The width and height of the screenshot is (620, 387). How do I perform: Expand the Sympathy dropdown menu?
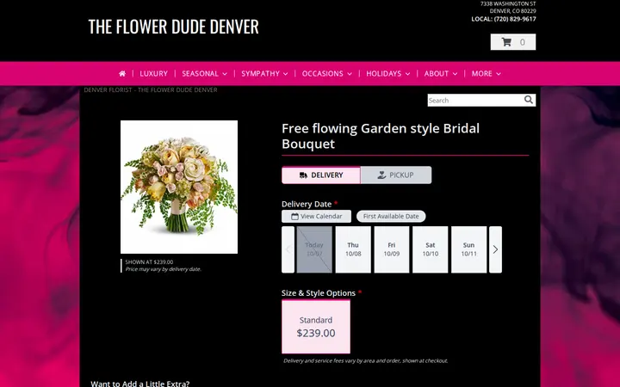[264, 73]
